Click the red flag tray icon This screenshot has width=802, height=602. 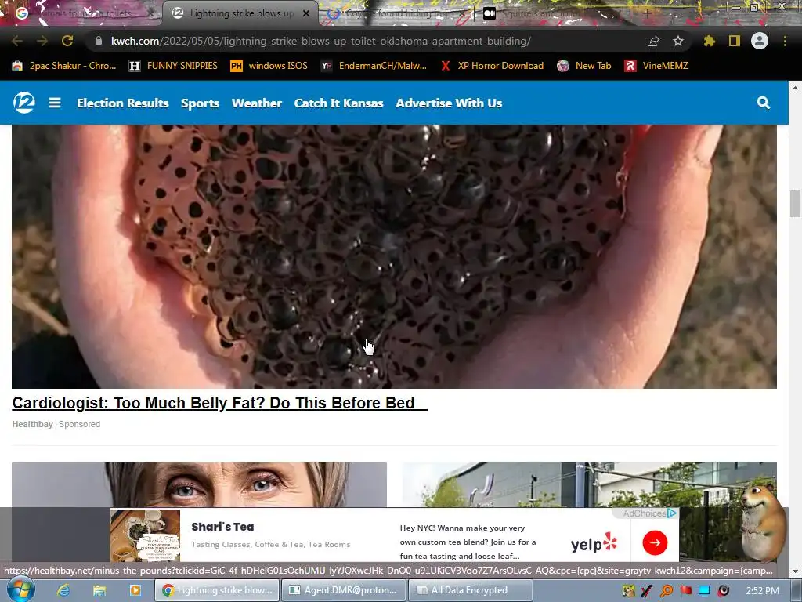pyautogui.click(x=685, y=591)
